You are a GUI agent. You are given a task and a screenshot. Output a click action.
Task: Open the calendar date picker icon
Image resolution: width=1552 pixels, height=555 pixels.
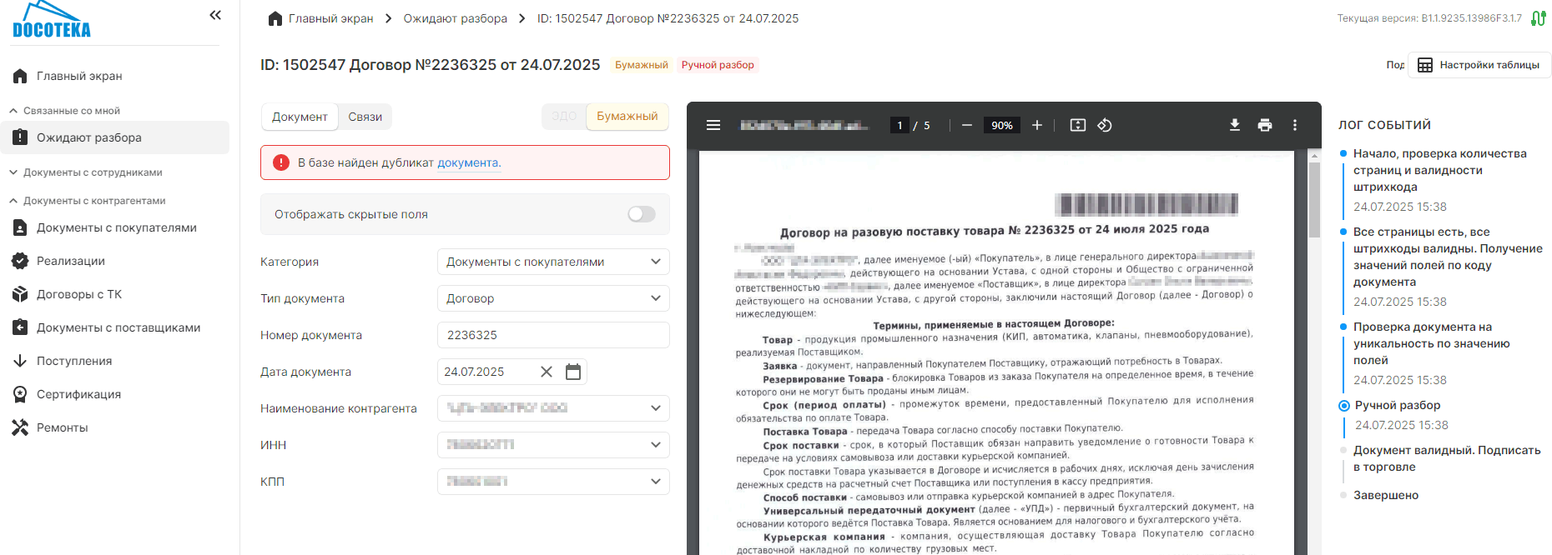click(x=573, y=372)
